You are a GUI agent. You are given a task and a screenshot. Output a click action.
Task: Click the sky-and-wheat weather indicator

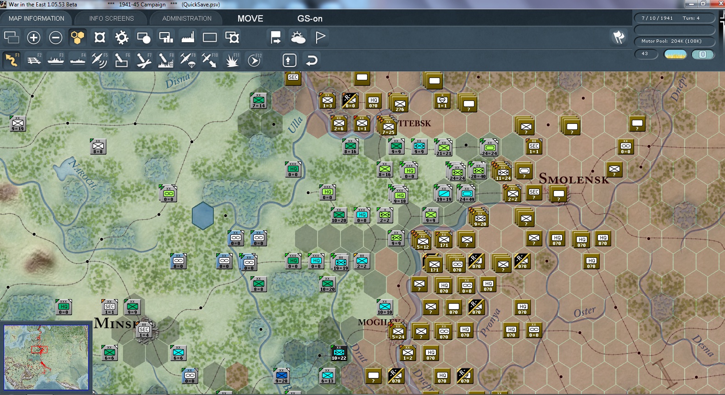click(x=675, y=54)
